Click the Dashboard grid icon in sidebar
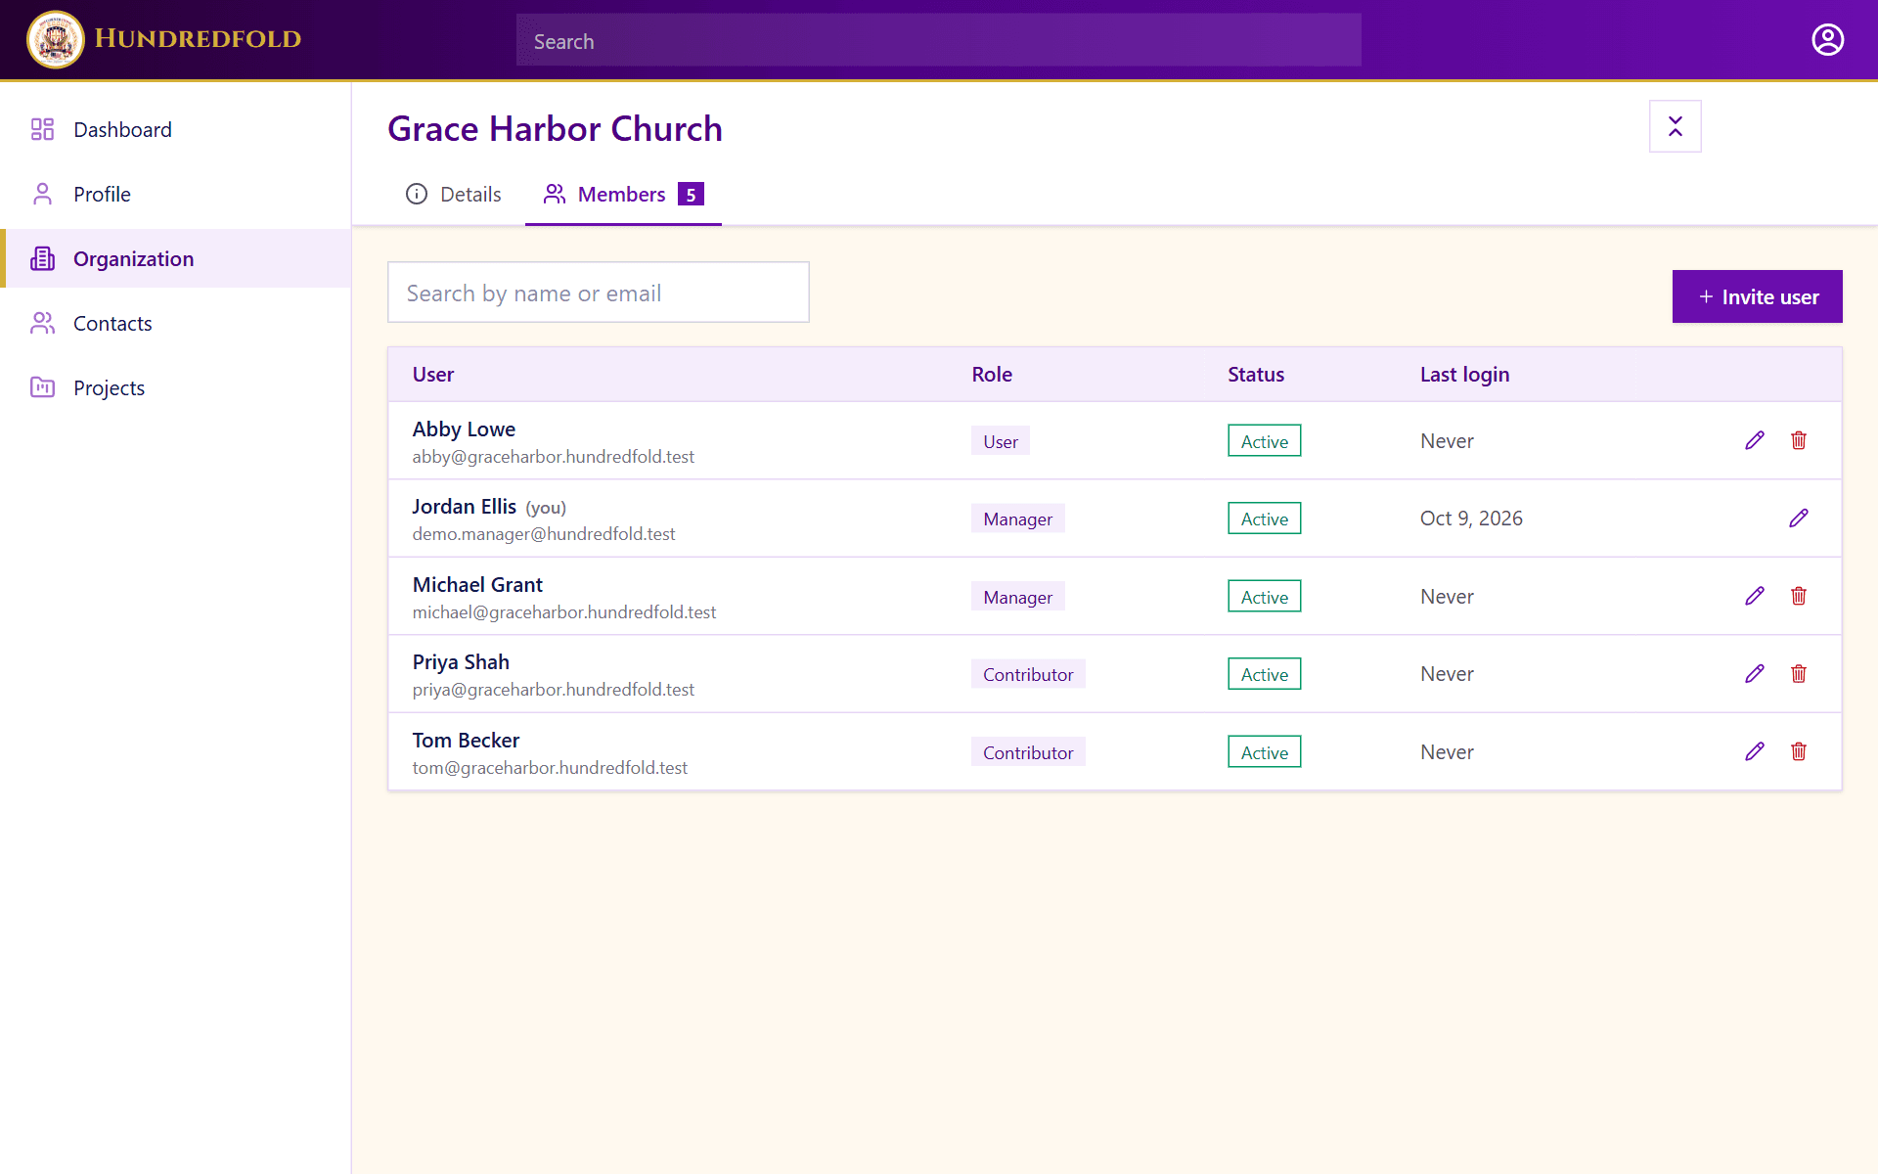This screenshot has width=1878, height=1174. click(x=42, y=129)
